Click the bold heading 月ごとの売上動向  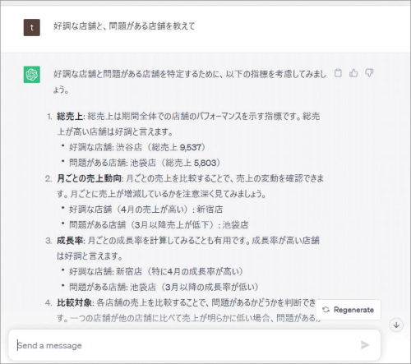tap(89, 178)
